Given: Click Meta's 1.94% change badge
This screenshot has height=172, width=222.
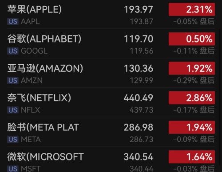Looking at the screenshot, I should tap(192, 127).
